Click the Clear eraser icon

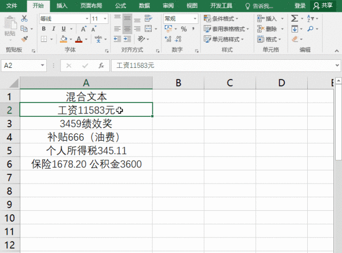point(295,39)
